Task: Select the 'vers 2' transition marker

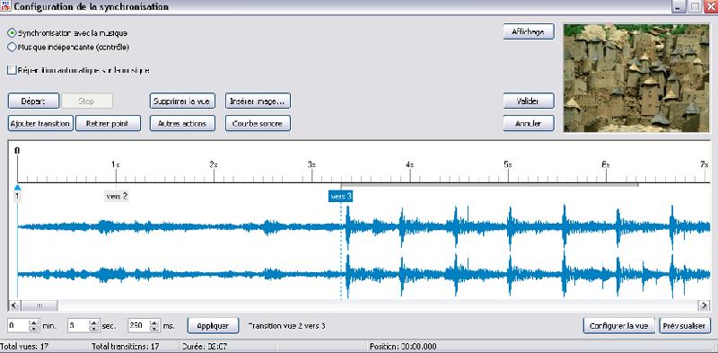Action: point(117,196)
